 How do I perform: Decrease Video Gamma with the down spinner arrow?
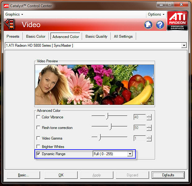[x=149, y=140]
